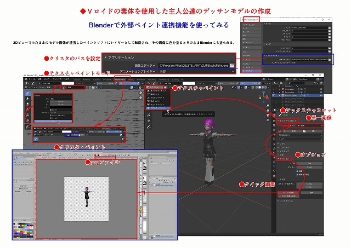Image resolution: width=351 pixels, height=248 pixels.
Task: Open the File menu in Blender top bar
Action: point(32,79)
